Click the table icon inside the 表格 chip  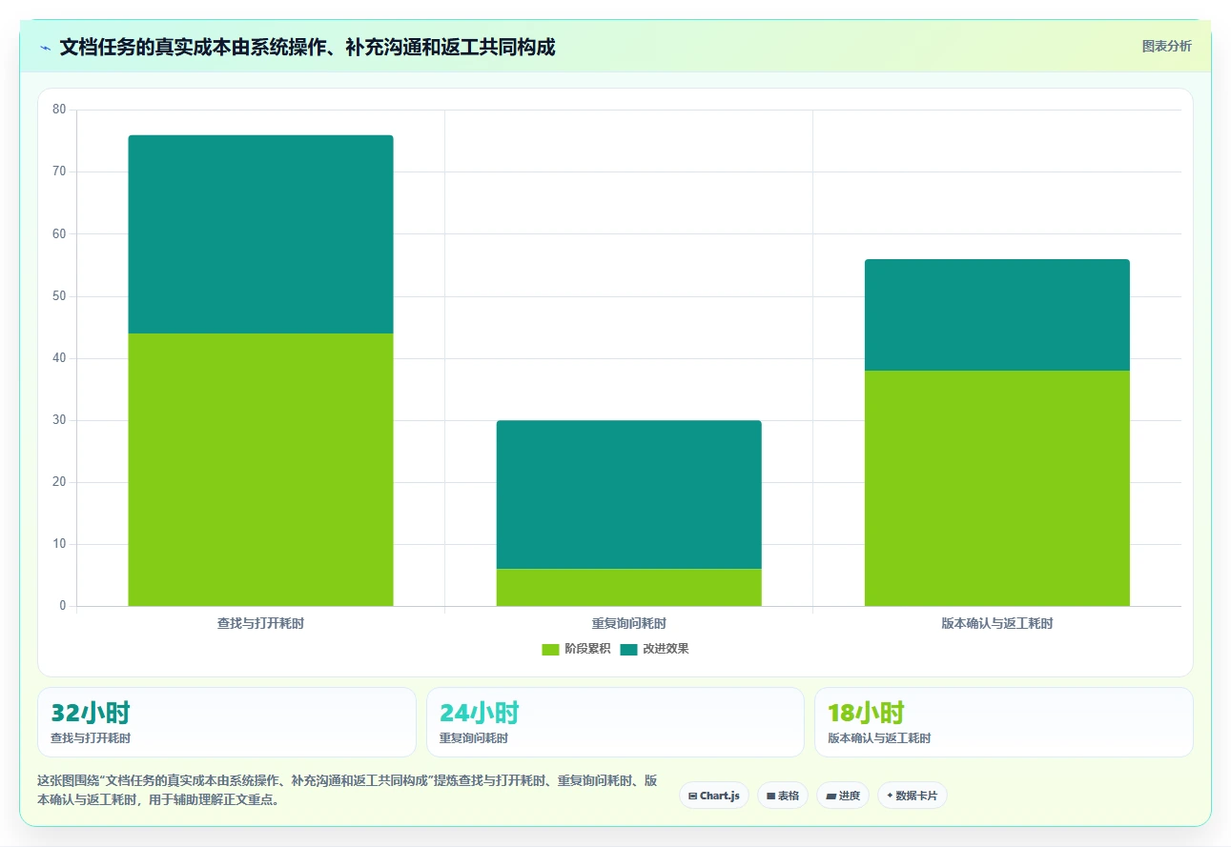pos(770,796)
